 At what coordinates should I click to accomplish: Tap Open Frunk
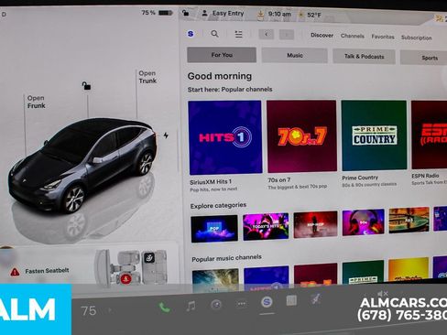tap(36, 102)
